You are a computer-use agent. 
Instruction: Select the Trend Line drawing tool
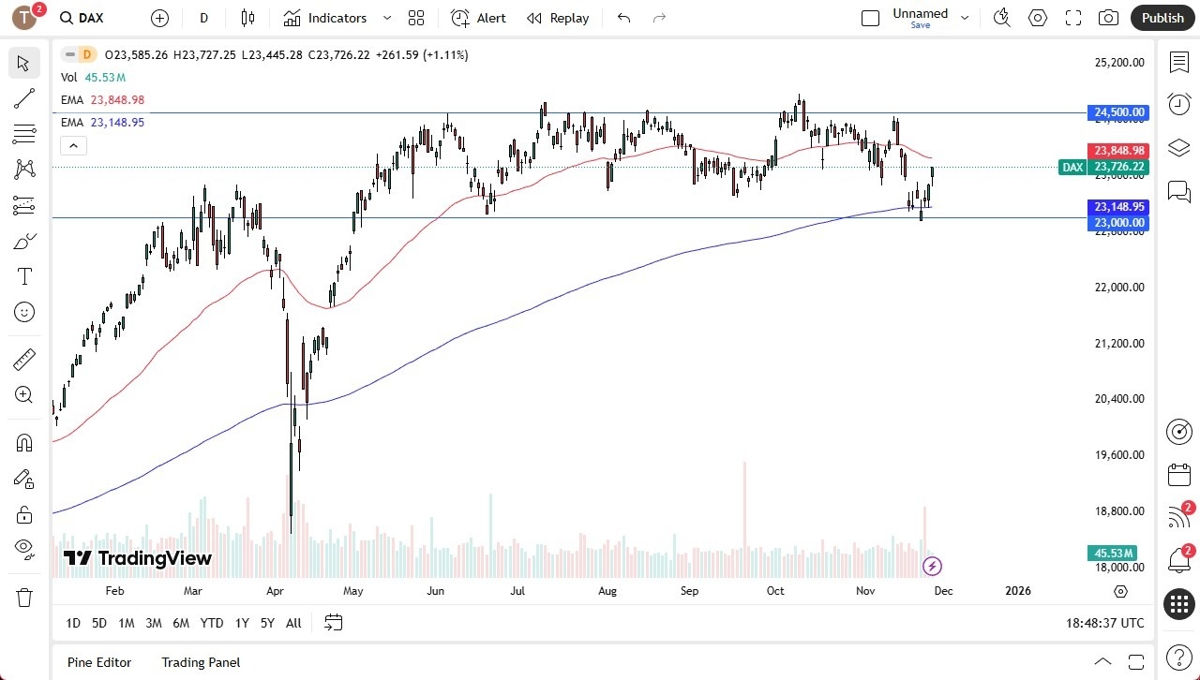pyautogui.click(x=23, y=98)
